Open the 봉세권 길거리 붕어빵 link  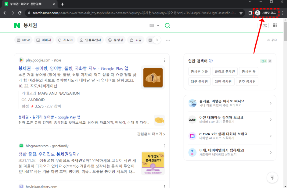pyautogui.click(x=49, y=117)
